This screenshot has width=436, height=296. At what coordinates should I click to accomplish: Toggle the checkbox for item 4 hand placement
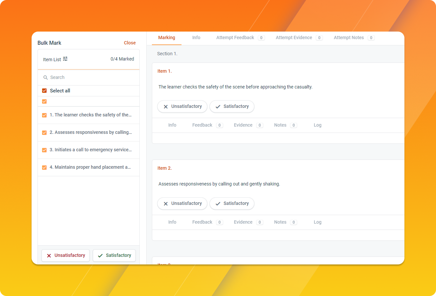44,167
